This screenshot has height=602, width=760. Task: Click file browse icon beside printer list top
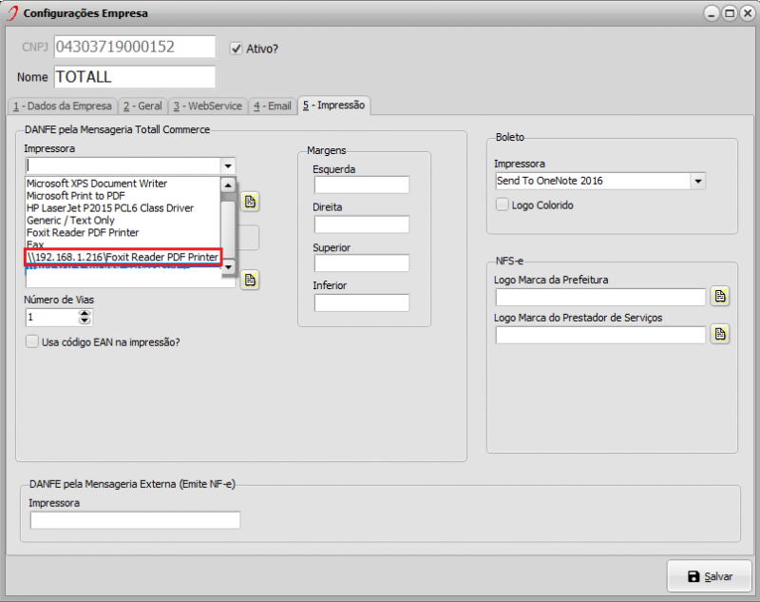pos(250,202)
